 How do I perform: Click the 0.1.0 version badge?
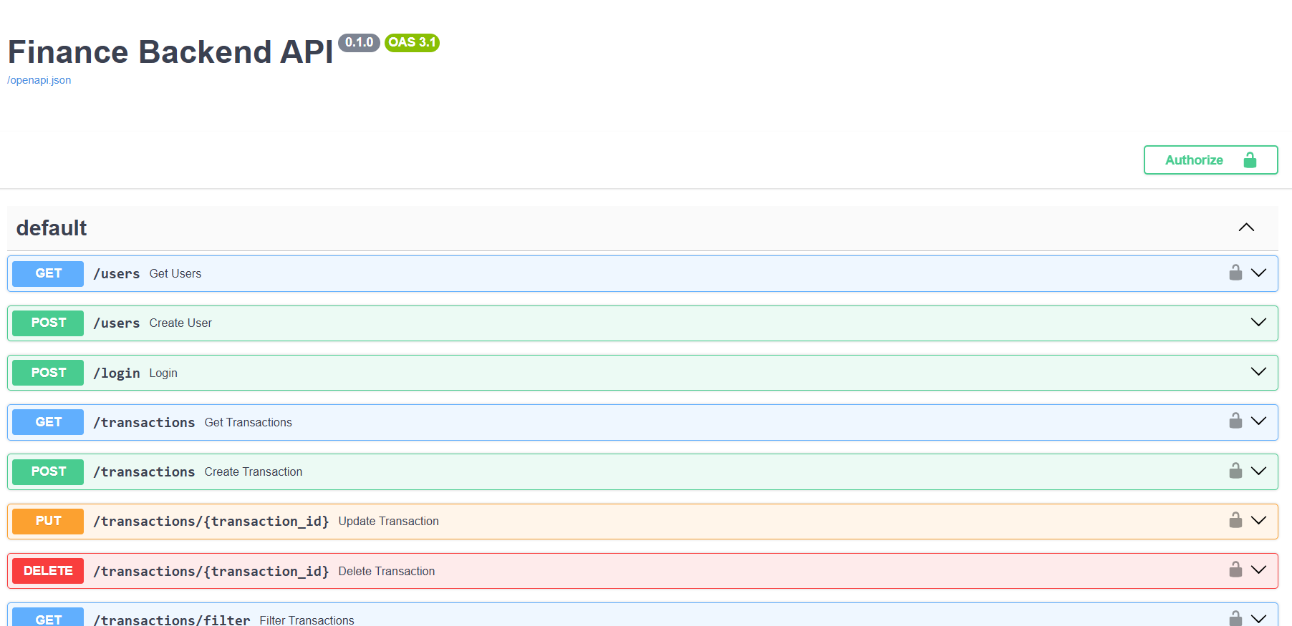(359, 43)
